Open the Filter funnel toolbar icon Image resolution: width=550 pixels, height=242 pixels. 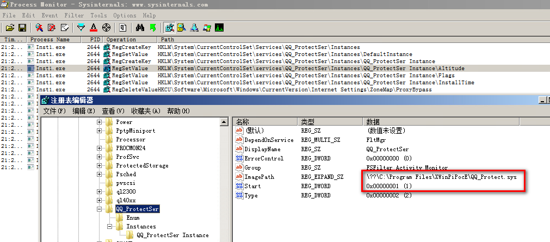tap(81, 28)
